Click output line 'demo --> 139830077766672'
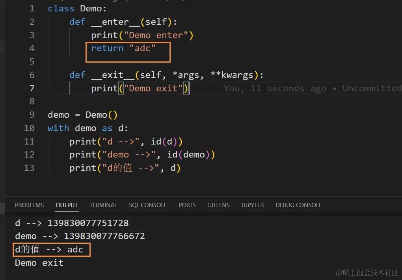 point(80,236)
